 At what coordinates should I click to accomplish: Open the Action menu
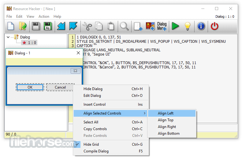click(44, 16)
